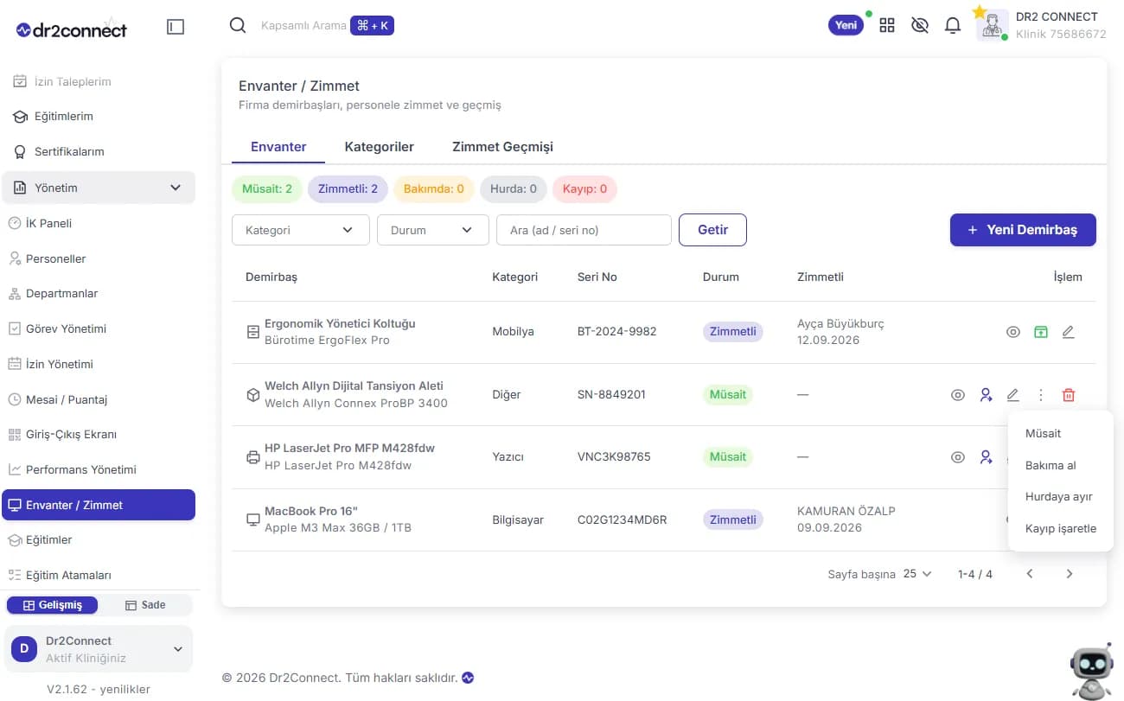Toggle the privacy crossed-eye icon in header

(x=920, y=25)
